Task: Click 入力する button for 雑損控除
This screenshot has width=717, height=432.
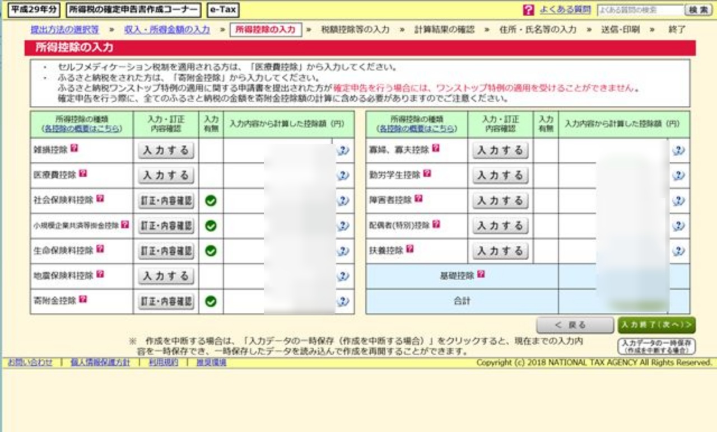Action: (x=166, y=150)
